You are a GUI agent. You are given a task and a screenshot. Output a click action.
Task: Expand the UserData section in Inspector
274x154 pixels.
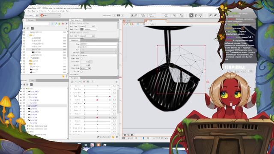pos(71,74)
